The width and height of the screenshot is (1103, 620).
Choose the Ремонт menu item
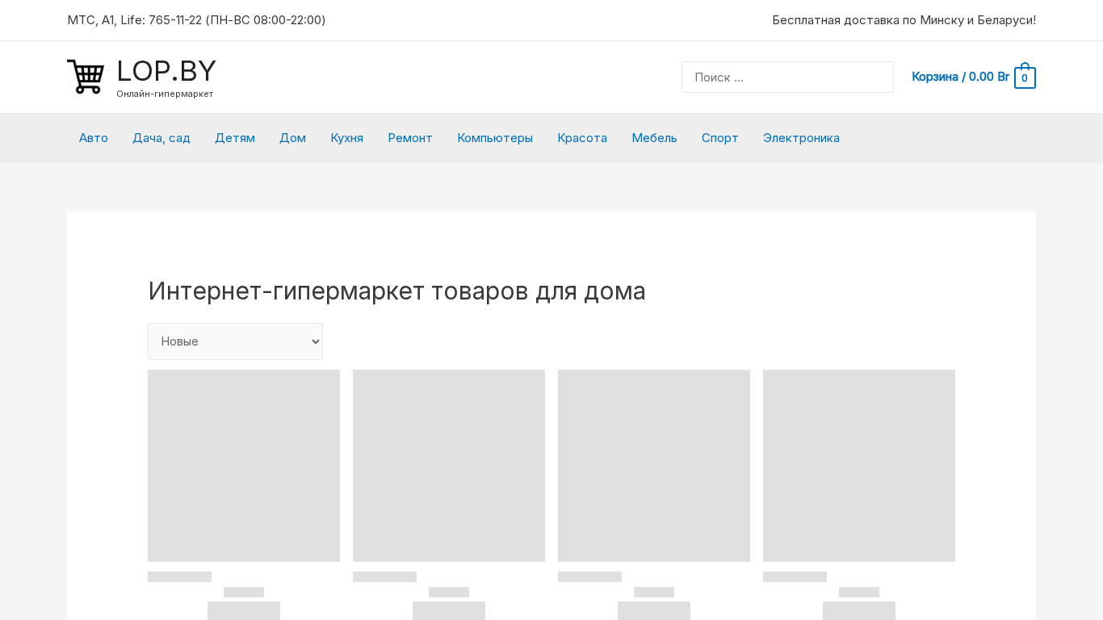(x=410, y=138)
